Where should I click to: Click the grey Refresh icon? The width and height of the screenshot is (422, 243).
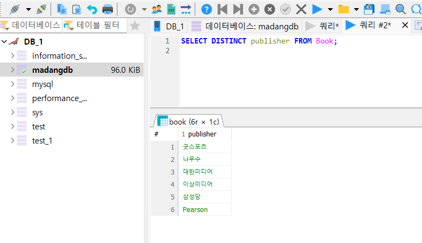[131, 9]
